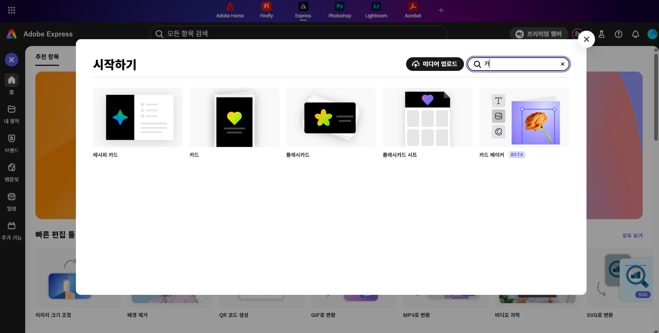
Task: Click 모두 보기 link
Action: pyautogui.click(x=632, y=236)
